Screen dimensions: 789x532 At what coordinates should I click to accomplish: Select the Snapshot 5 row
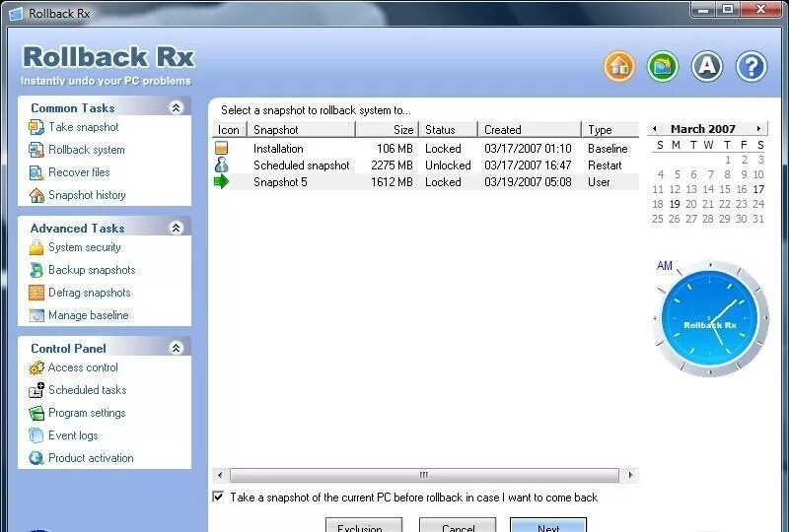(x=426, y=181)
